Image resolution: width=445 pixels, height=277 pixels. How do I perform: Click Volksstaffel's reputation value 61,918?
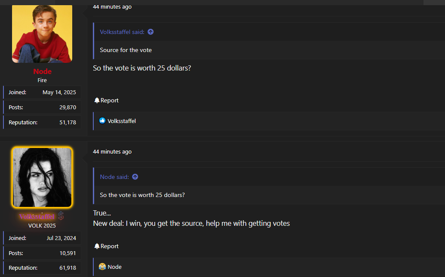68,268
